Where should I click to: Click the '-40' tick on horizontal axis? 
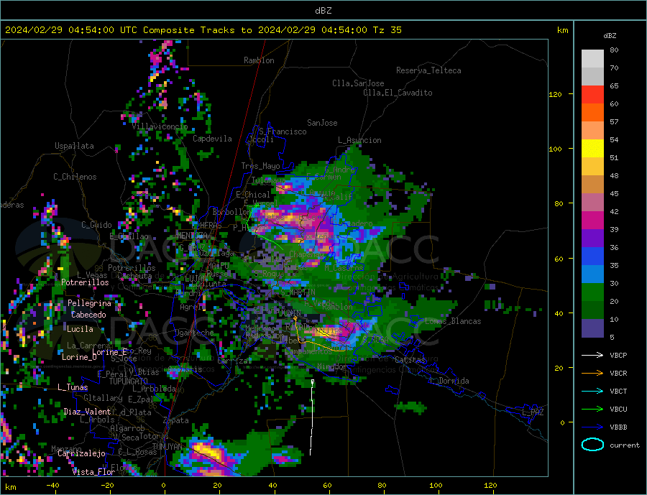pyautogui.click(x=52, y=485)
